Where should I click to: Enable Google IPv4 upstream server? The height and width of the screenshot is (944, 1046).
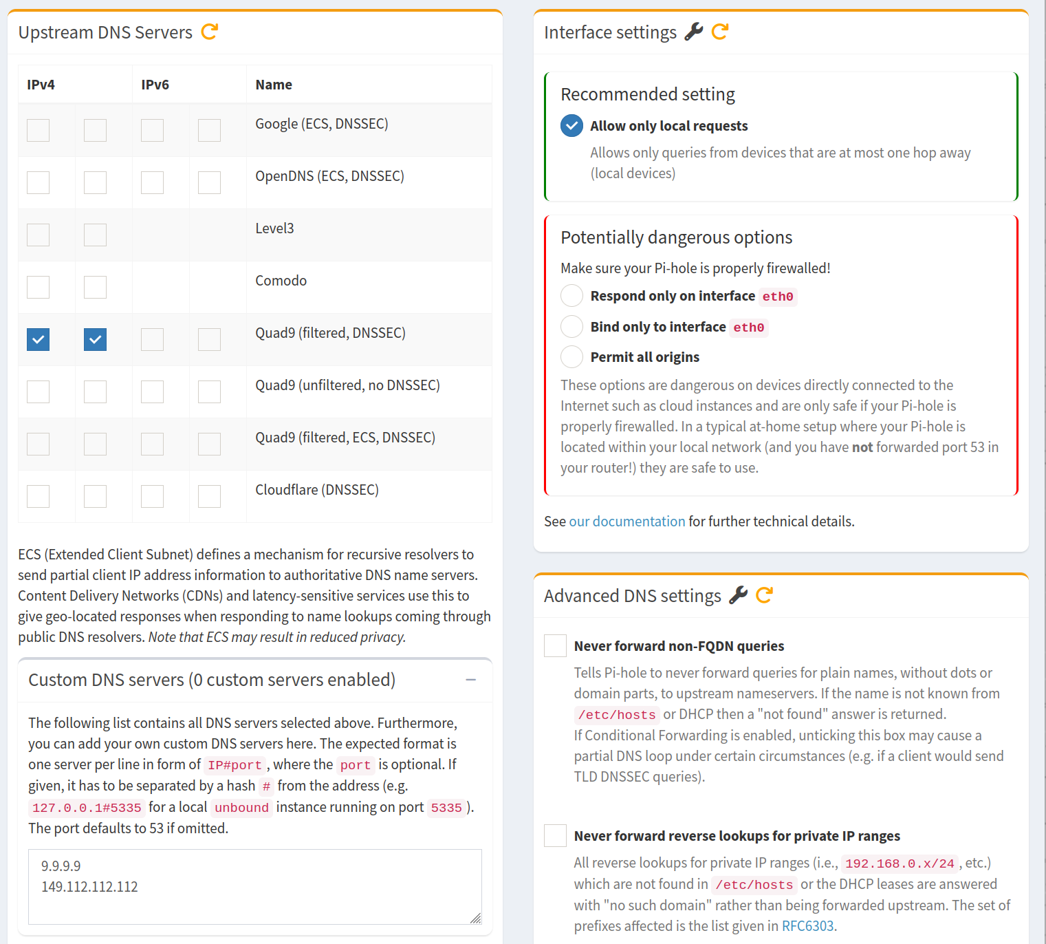point(38,129)
